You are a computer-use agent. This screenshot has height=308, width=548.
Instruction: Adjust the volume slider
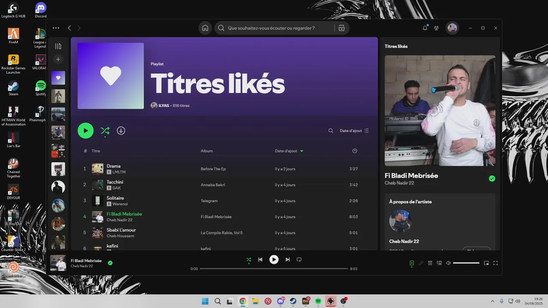pyautogui.click(x=466, y=263)
